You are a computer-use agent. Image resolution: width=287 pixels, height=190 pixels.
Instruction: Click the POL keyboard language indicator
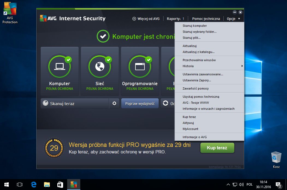click(x=249, y=185)
